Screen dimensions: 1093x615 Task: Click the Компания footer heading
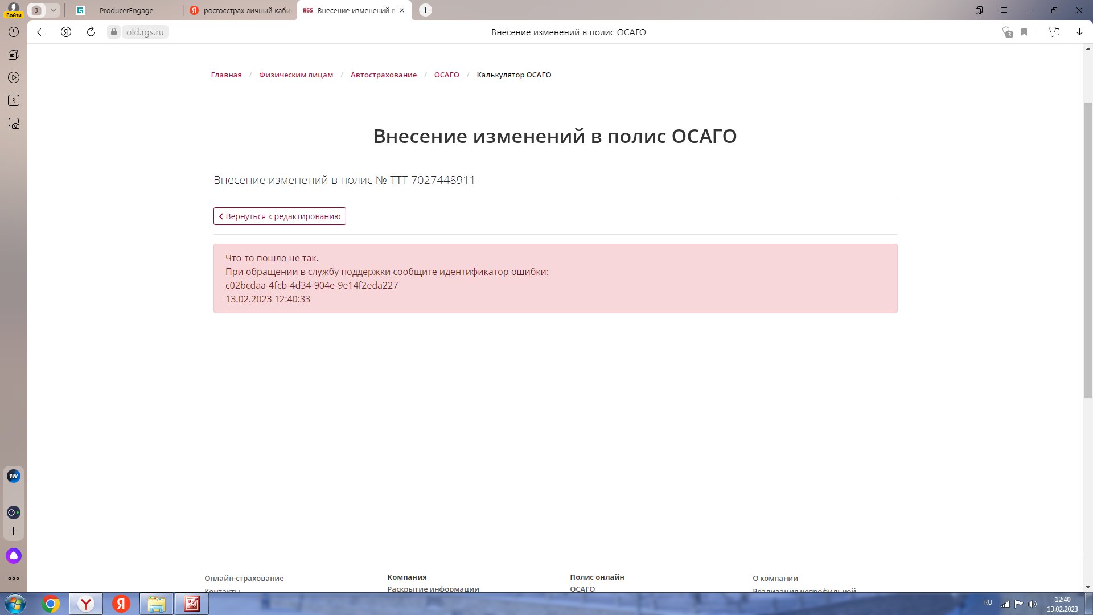(407, 577)
